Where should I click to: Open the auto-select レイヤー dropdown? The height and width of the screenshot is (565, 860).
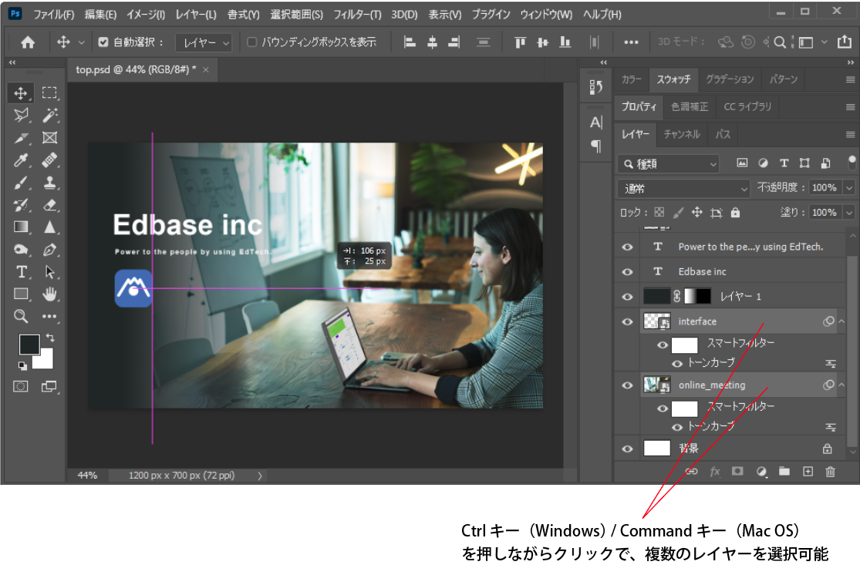204,42
